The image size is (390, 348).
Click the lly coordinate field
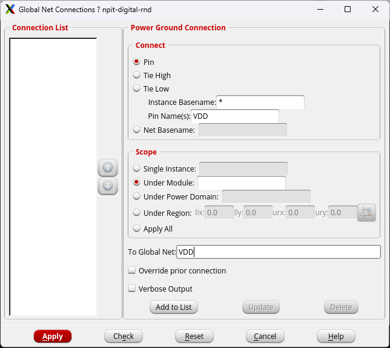click(258, 213)
